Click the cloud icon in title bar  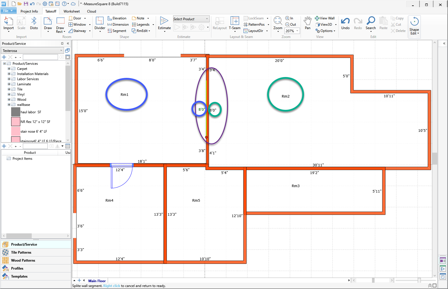click(73, 4)
